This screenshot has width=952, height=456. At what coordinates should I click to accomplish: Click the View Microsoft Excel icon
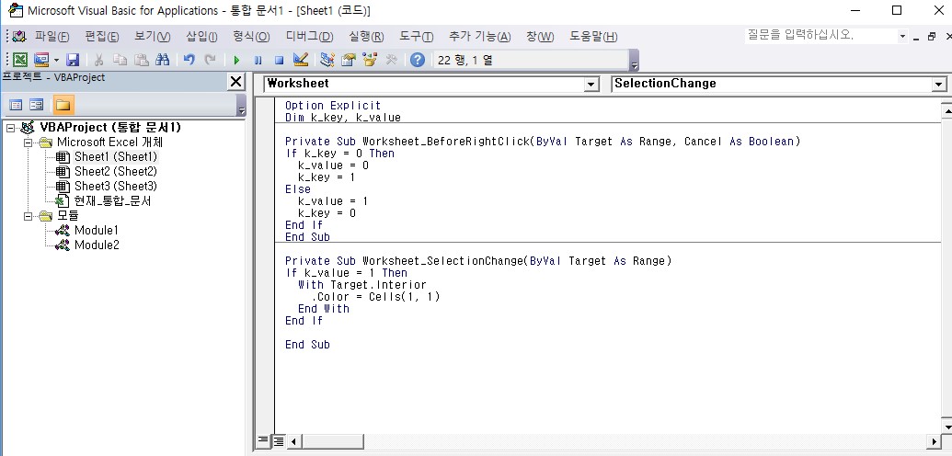[19, 60]
